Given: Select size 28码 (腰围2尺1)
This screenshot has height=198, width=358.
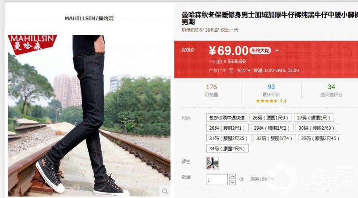Looking at the screenshot, I should 227,128.
